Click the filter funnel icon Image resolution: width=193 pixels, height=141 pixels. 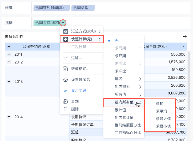click(x=65, y=58)
